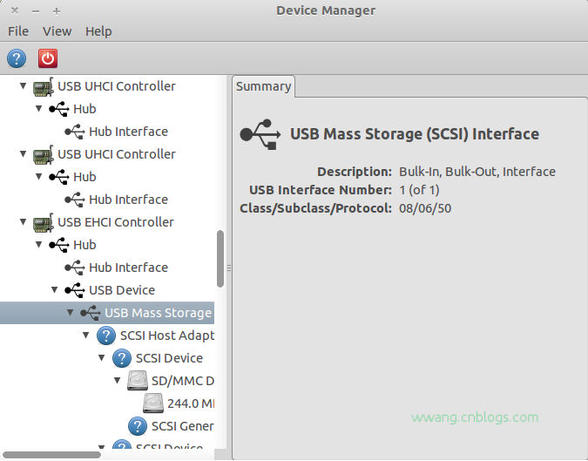Click the SD/MMC drive disk icon

[138, 381]
